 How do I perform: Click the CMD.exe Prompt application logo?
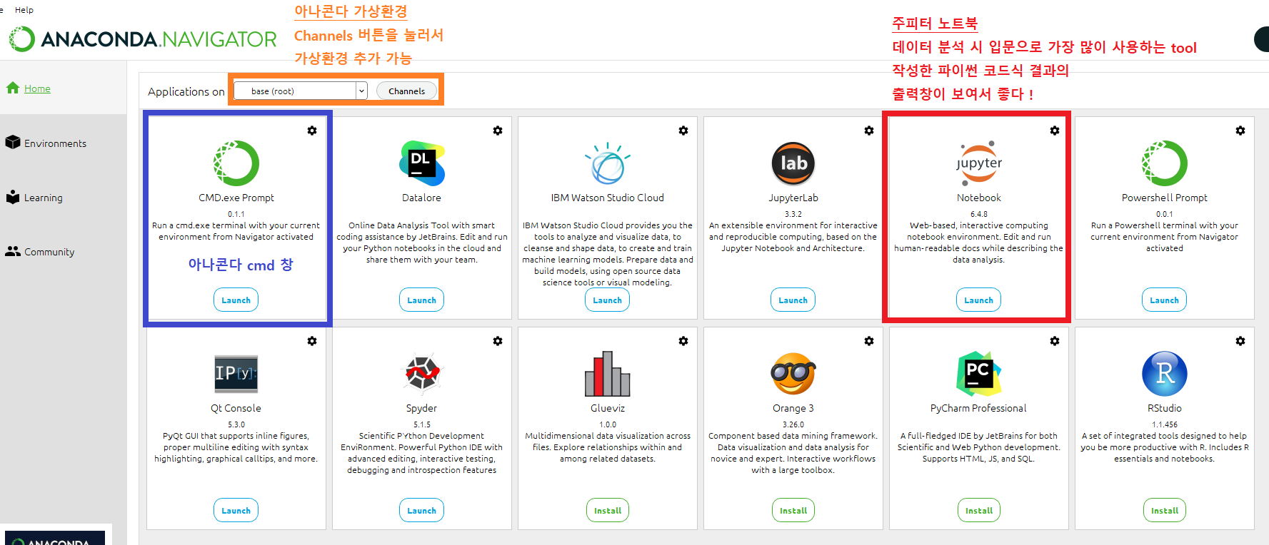pos(236,163)
